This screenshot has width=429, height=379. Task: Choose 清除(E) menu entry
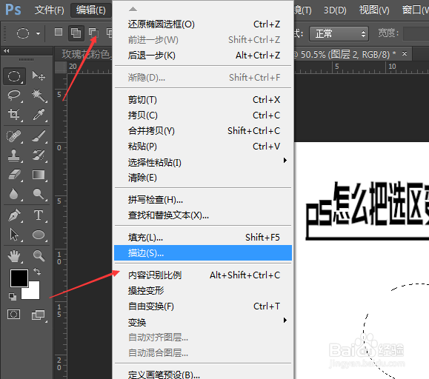[203, 178]
